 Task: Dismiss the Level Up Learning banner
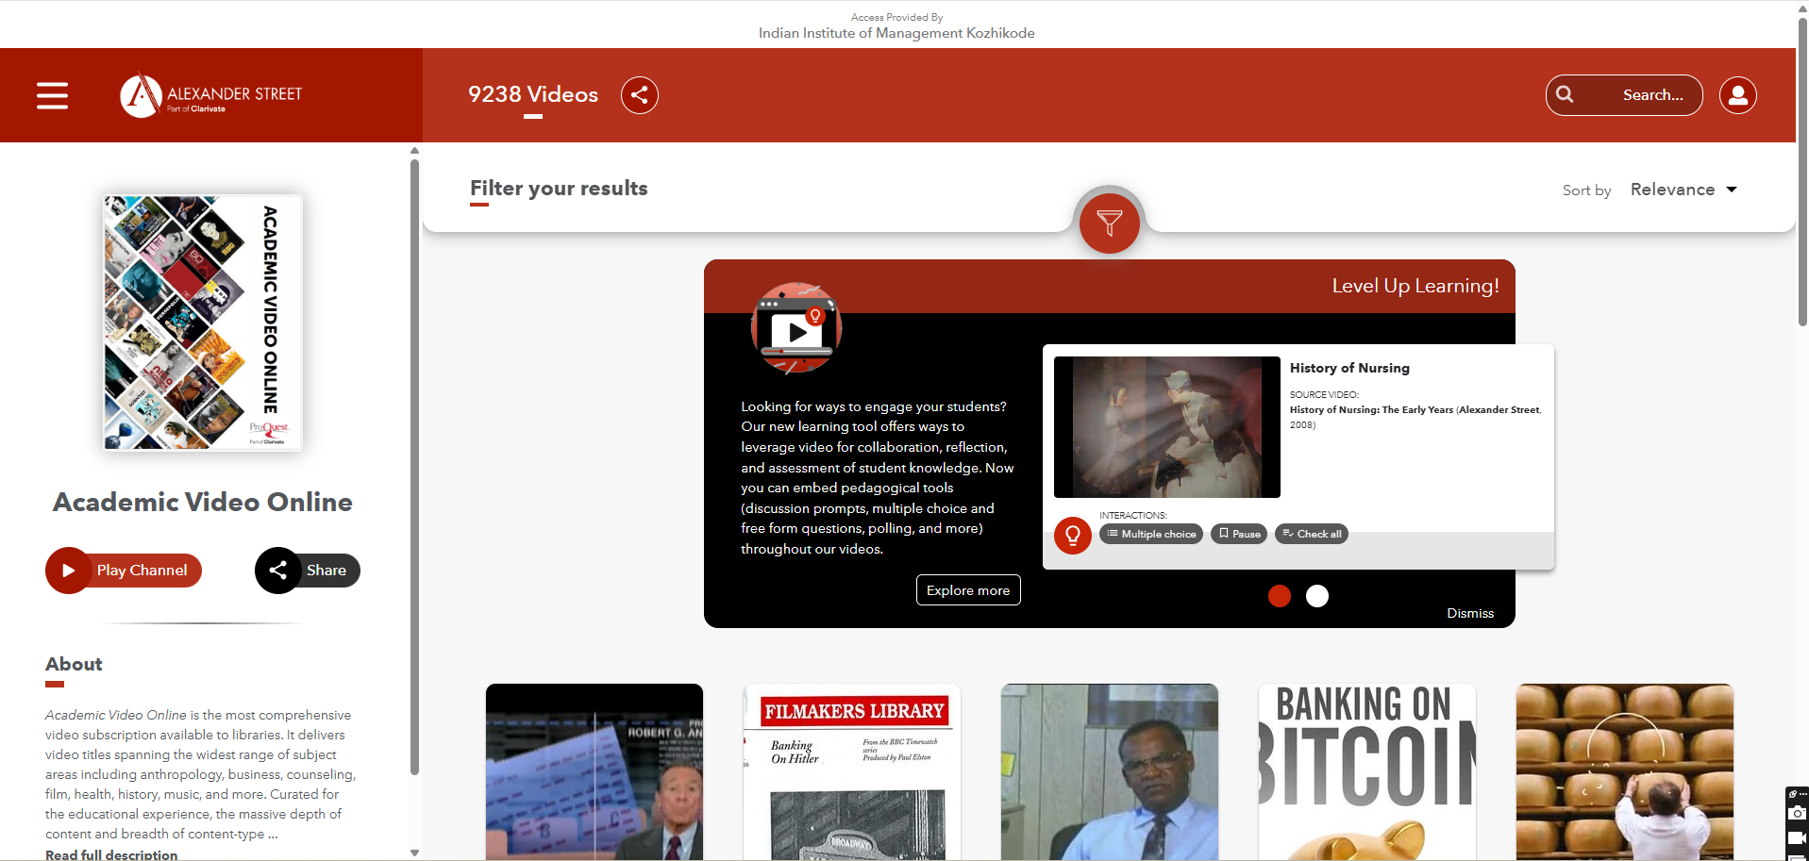pos(1469,613)
